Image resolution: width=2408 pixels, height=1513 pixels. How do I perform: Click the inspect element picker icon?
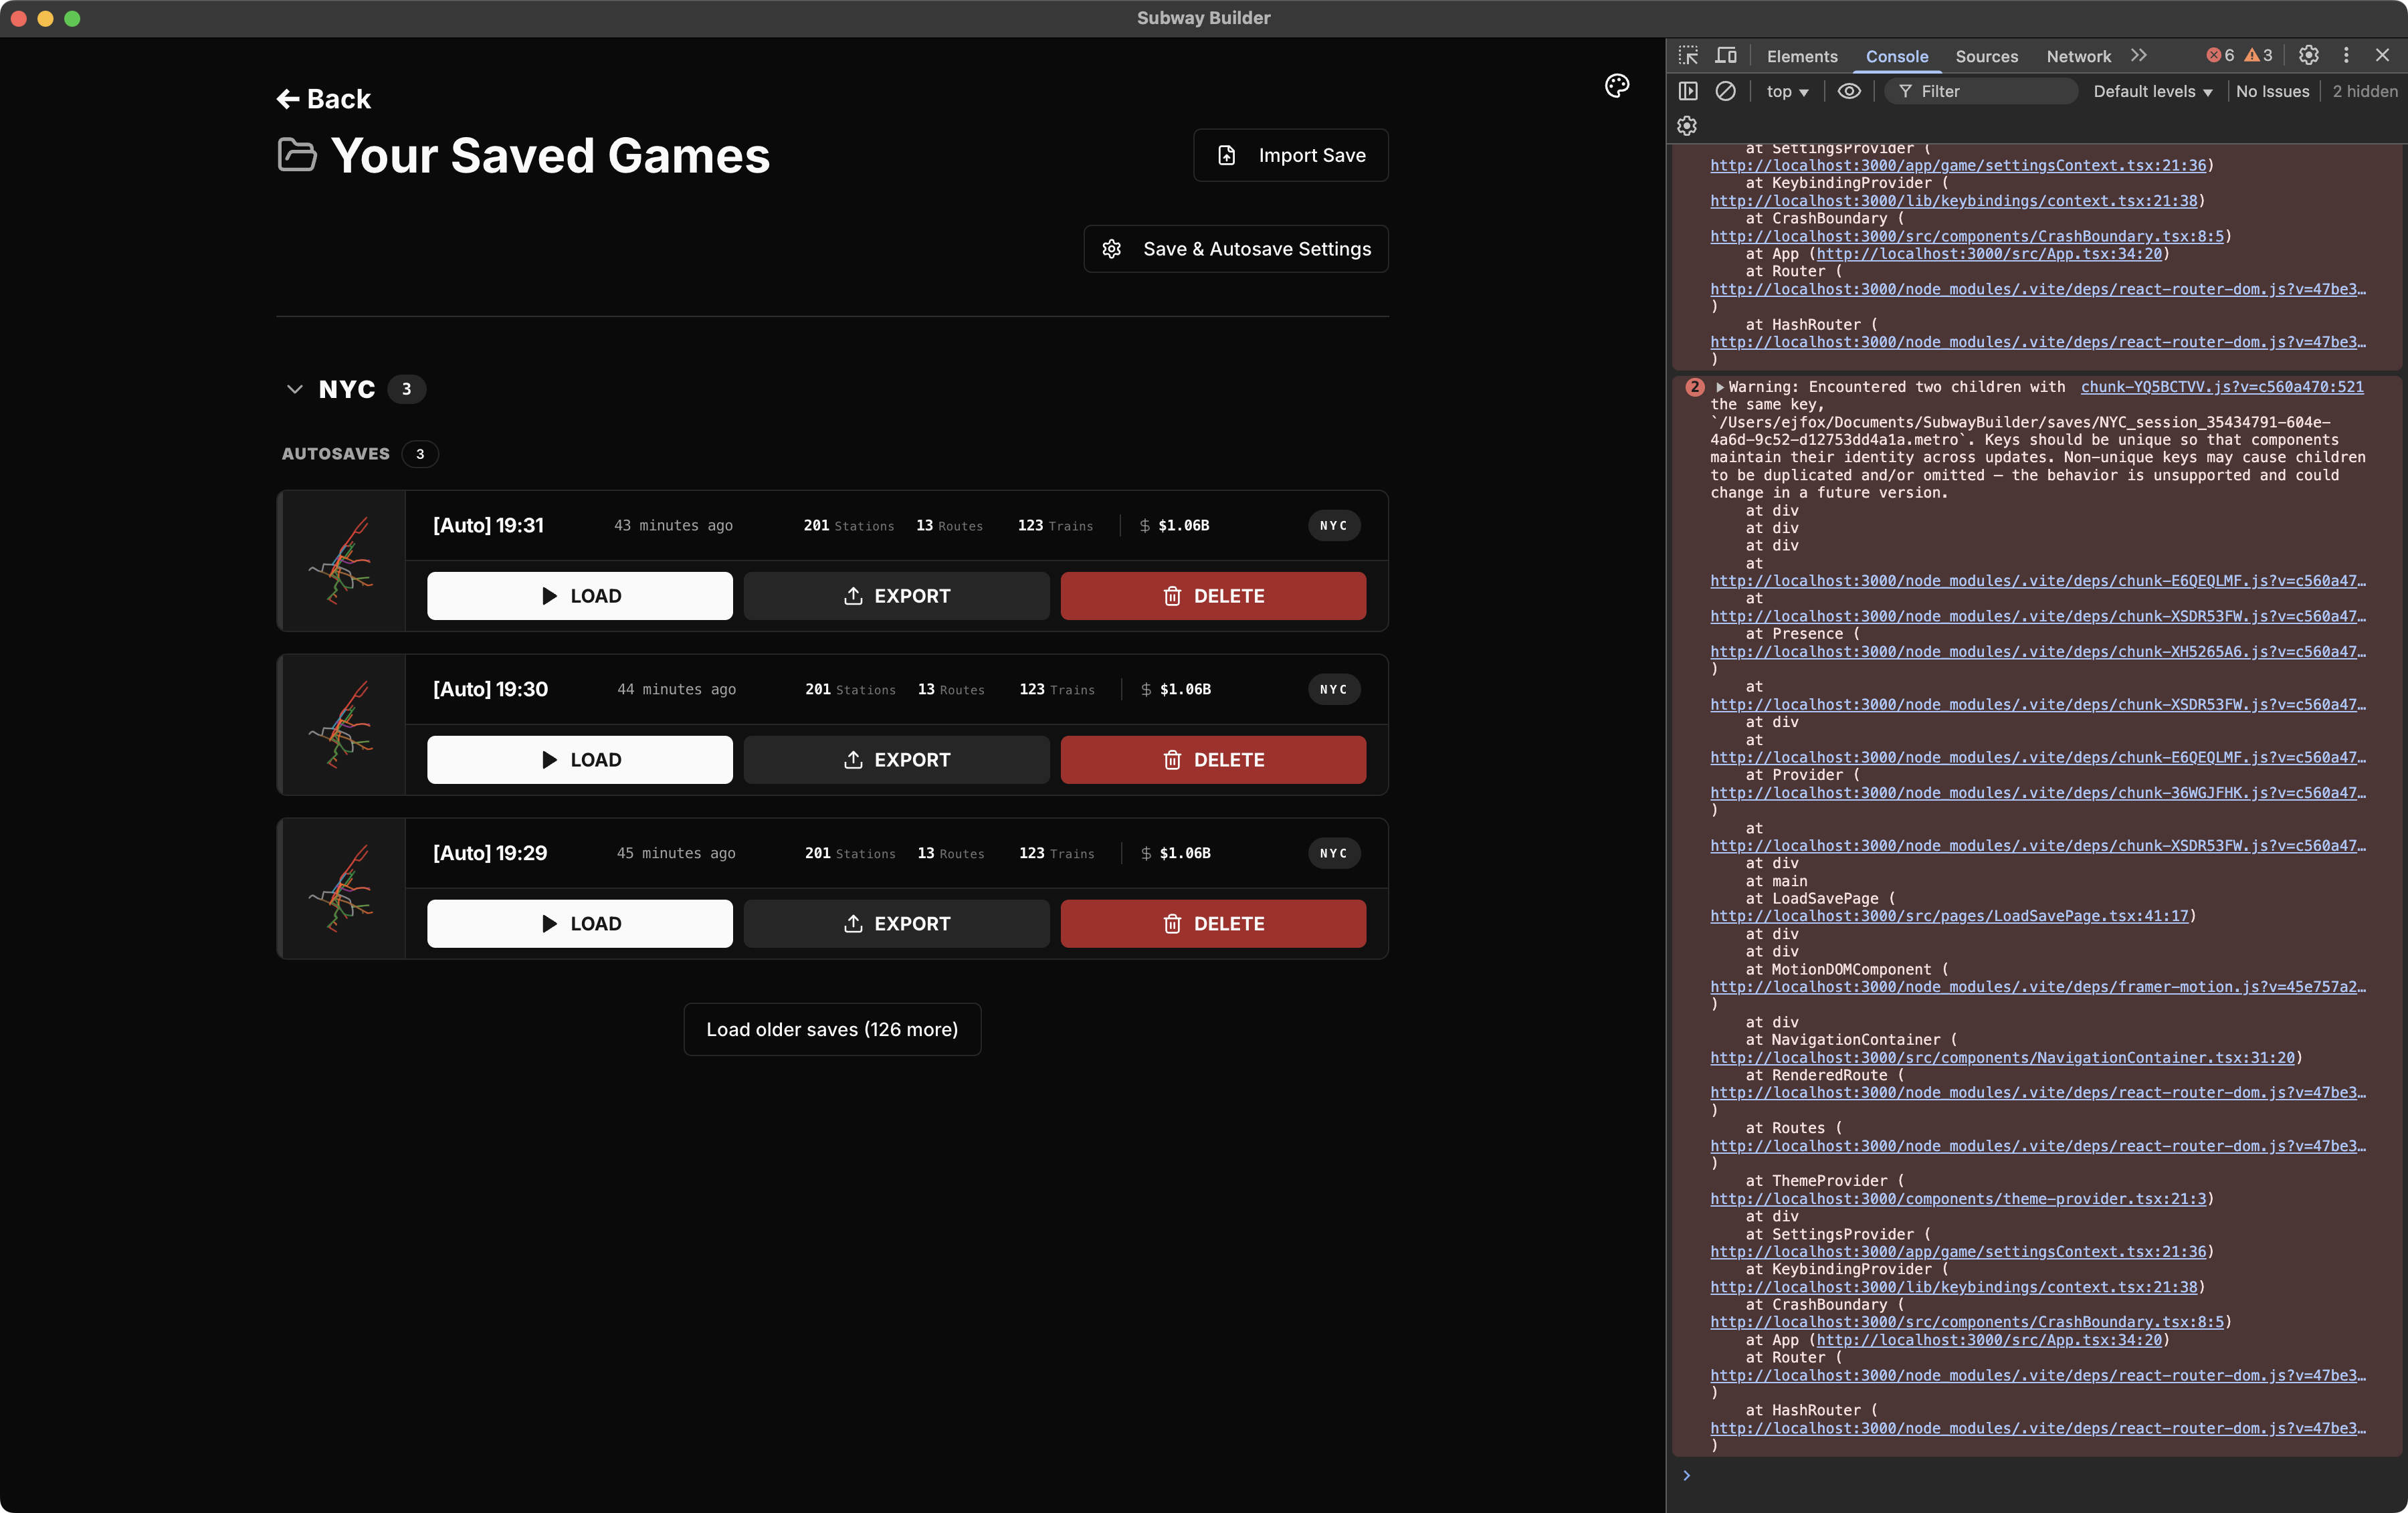click(x=1688, y=56)
